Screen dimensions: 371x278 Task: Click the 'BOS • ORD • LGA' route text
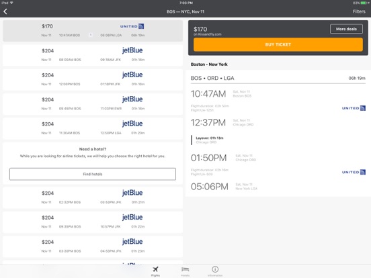tap(212, 78)
